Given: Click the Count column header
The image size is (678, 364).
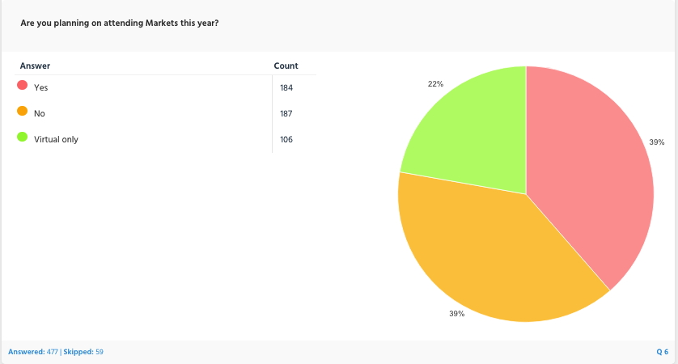Looking at the screenshot, I should [286, 66].
